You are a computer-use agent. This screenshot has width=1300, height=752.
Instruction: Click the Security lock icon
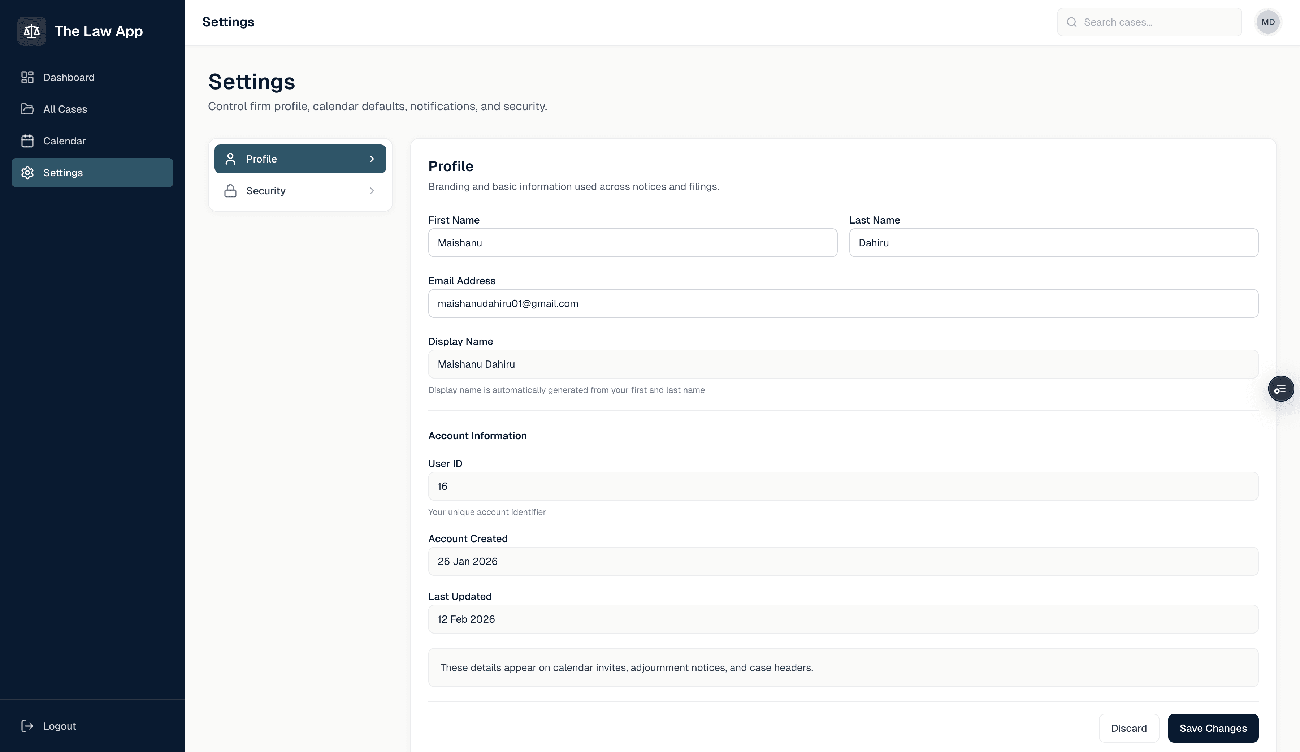point(230,191)
